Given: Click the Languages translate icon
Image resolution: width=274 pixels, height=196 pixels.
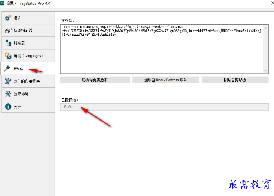Looking at the screenshot, I should tap(8, 56).
